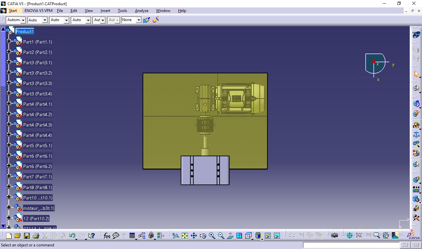Image resolution: width=422 pixels, height=249 pixels.
Task: Click the Lock padlock icon
Action: pyautogui.click(x=151, y=236)
